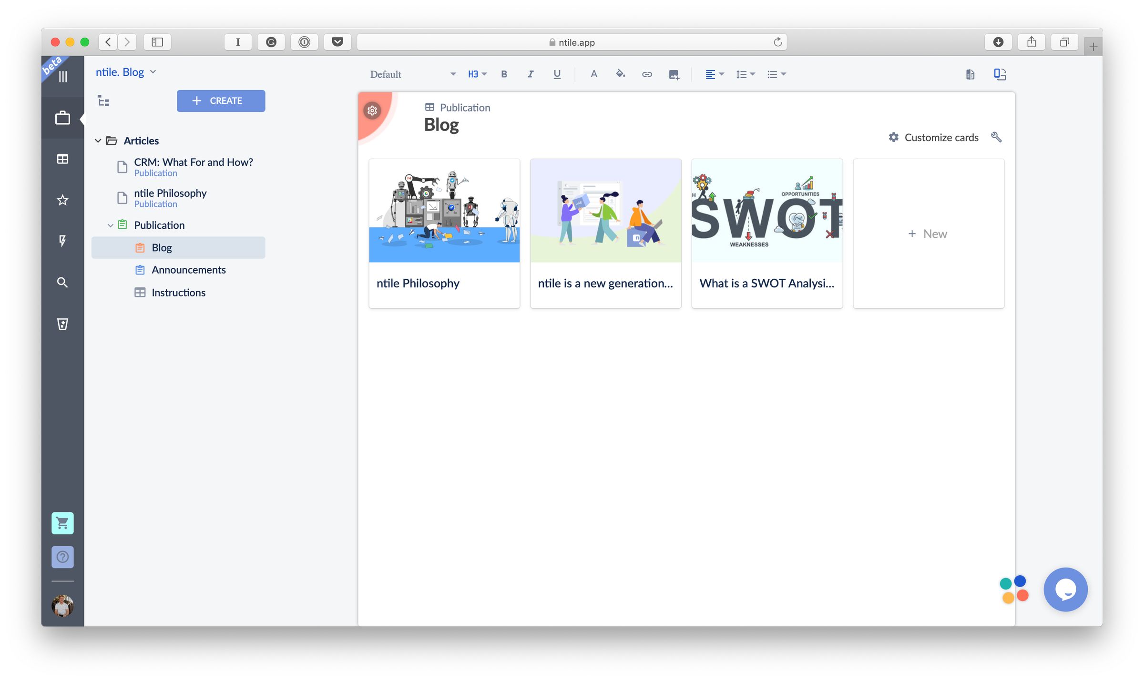This screenshot has width=1144, height=681.
Task: Open the help question mark icon
Action: point(62,557)
